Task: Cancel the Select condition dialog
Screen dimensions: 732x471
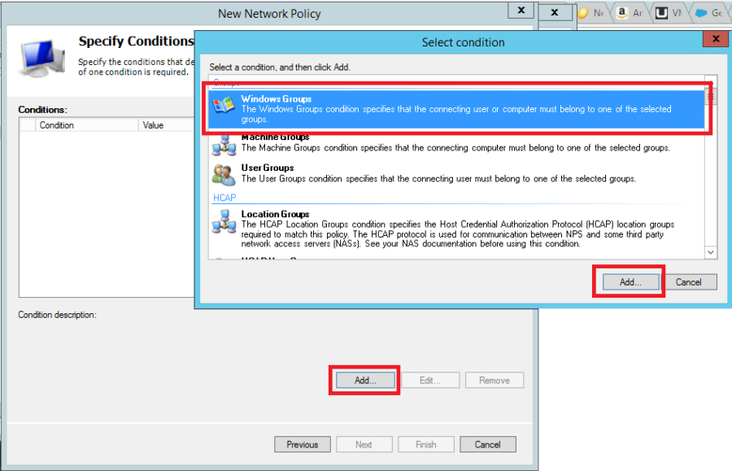Action: (691, 281)
